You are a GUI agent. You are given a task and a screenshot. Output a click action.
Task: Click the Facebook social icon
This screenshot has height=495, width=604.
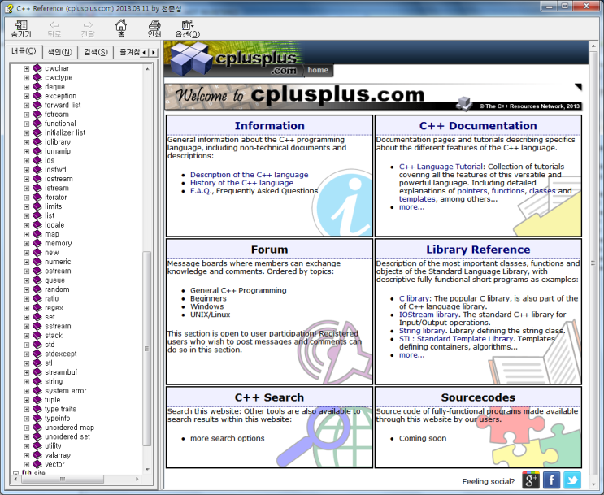[551, 480]
